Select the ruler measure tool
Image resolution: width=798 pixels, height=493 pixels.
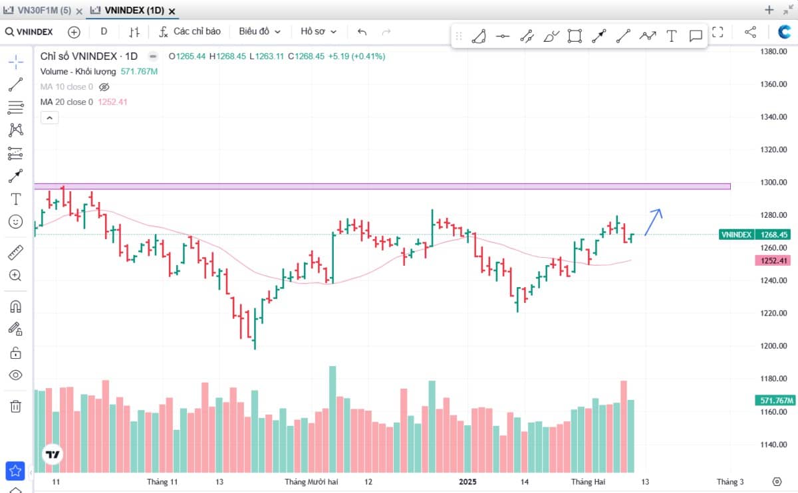pos(16,252)
